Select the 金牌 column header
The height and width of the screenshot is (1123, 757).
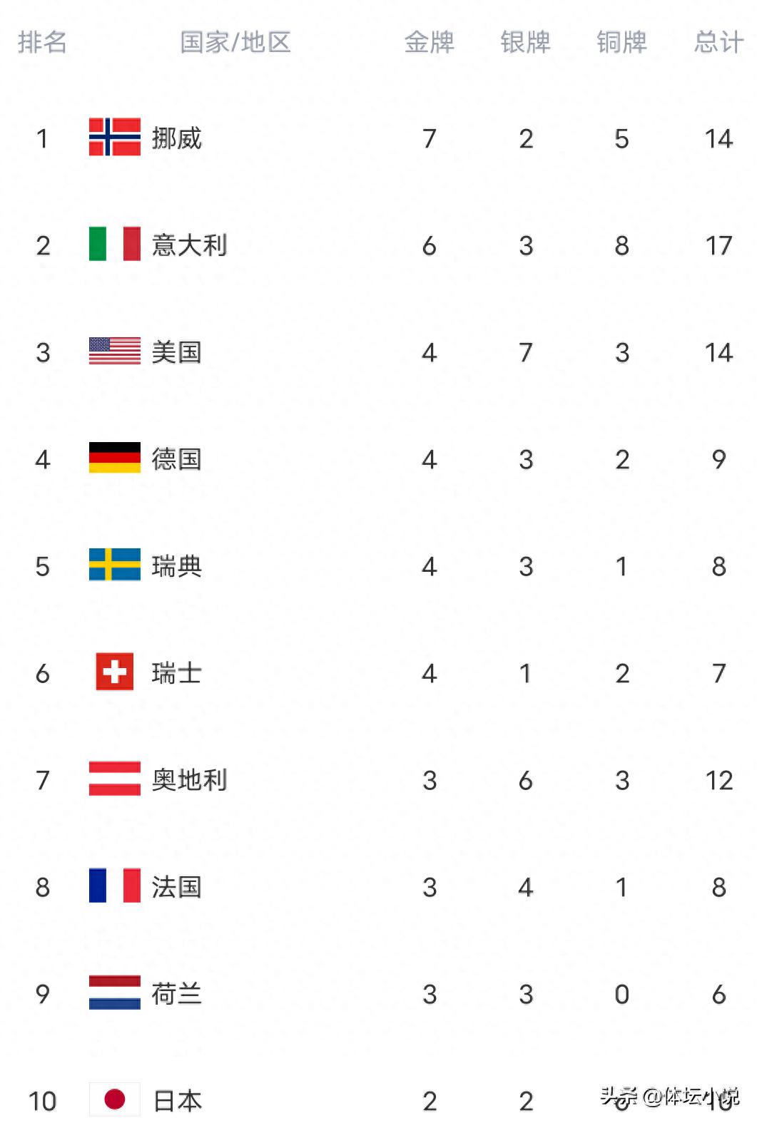click(x=429, y=42)
